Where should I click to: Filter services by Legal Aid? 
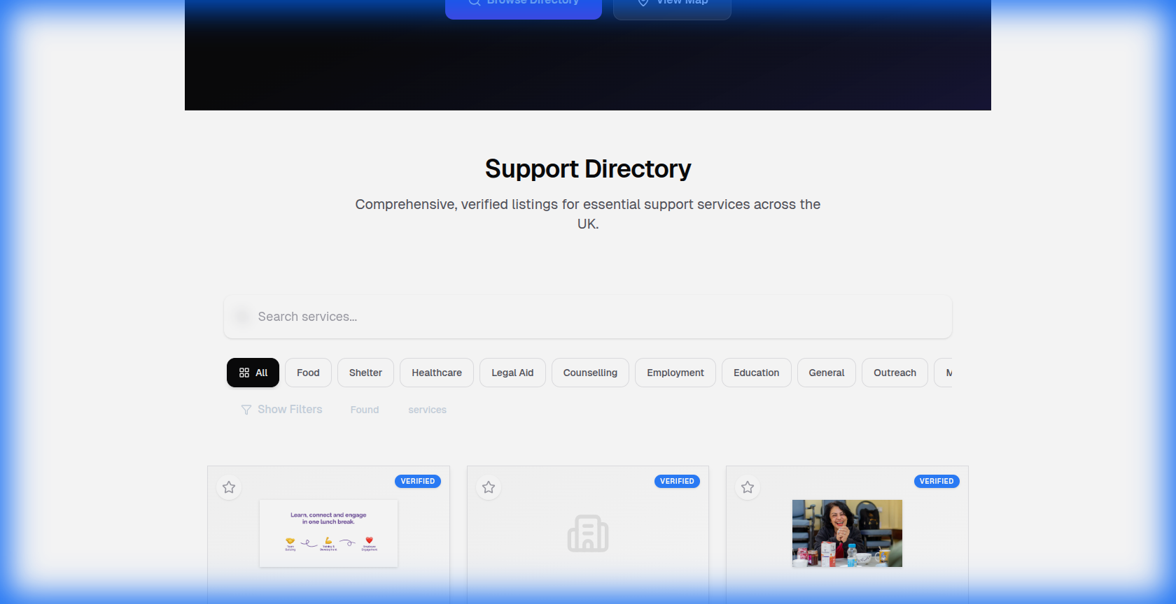tap(512, 373)
